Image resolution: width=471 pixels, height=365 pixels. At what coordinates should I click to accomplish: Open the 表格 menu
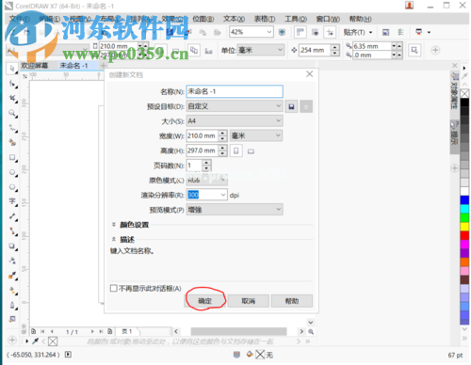pyautogui.click(x=265, y=19)
